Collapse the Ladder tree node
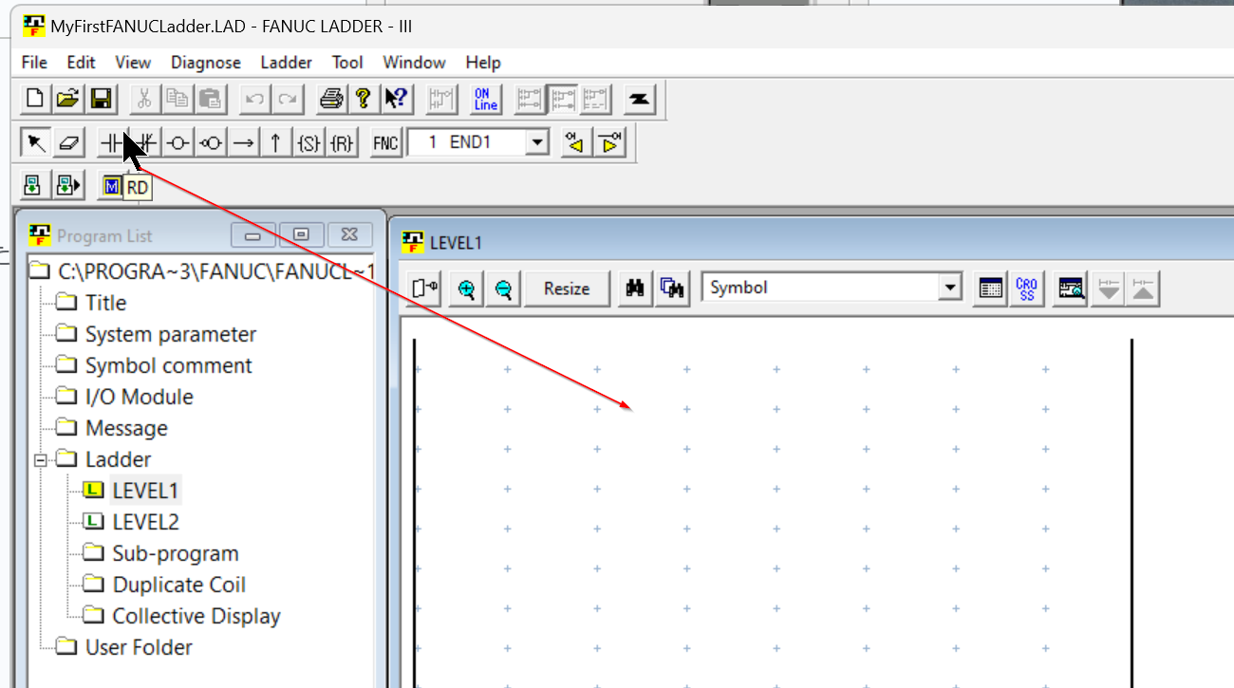 (x=40, y=460)
